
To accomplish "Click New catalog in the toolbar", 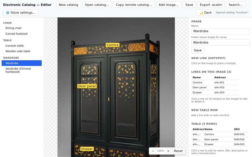I will (x=68, y=5).
